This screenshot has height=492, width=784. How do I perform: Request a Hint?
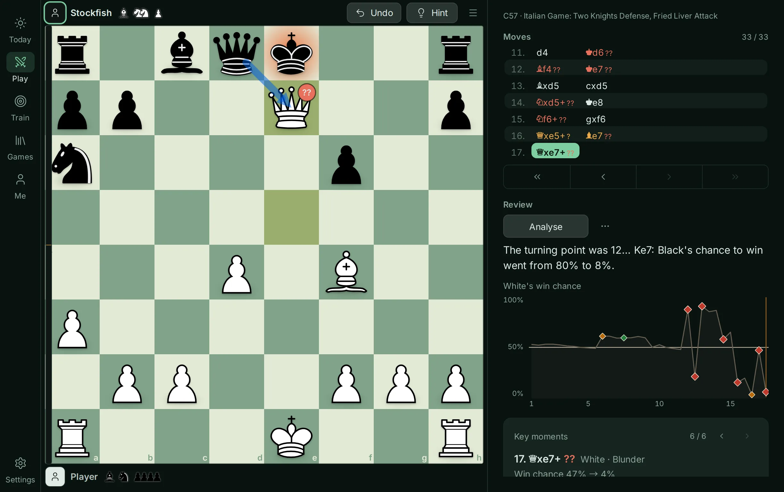click(432, 13)
